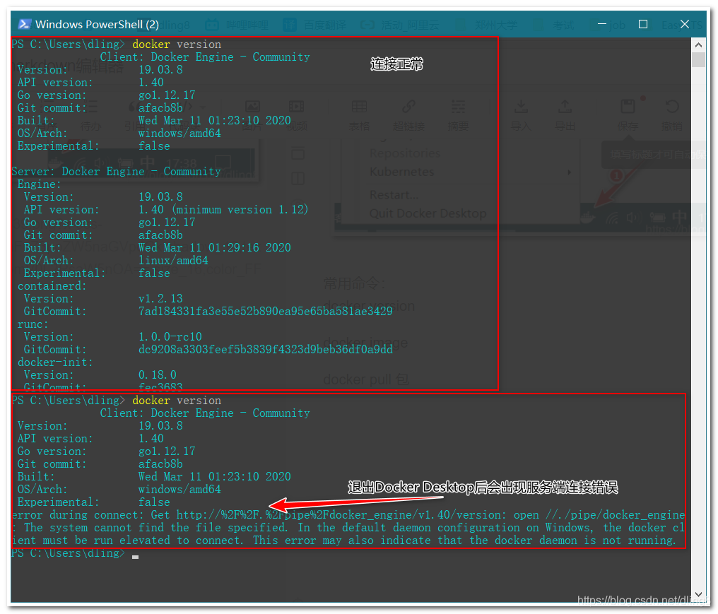Screen dimensions: 718x614
Task: Click the "runc:" heading line
Action: (33, 324)
